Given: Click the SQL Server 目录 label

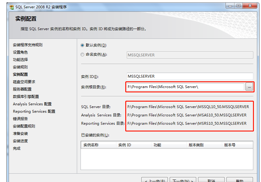Looking at the screenshot, I should point(96,107).
